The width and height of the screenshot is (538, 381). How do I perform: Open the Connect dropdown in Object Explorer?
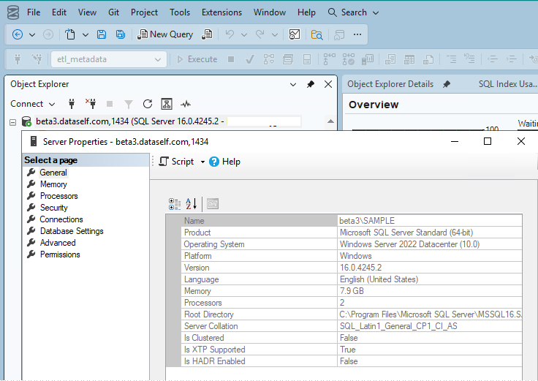pyautogui.click(x=33, y=104)
